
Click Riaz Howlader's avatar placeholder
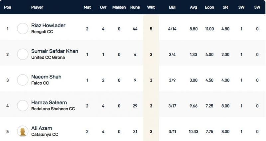click(x=23, y=28)
